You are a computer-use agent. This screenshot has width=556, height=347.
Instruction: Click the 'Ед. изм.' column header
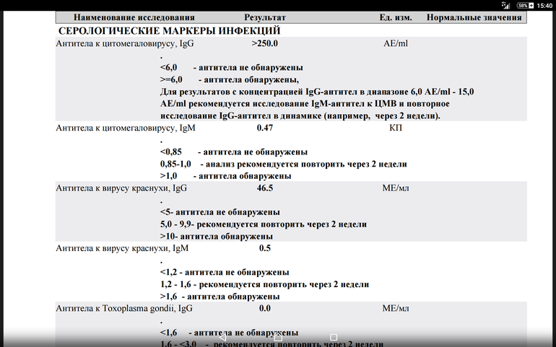pos(396,17)
